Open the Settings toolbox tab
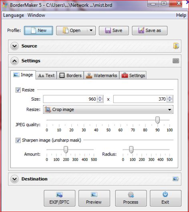189x212 pixels. pos(133,75)
